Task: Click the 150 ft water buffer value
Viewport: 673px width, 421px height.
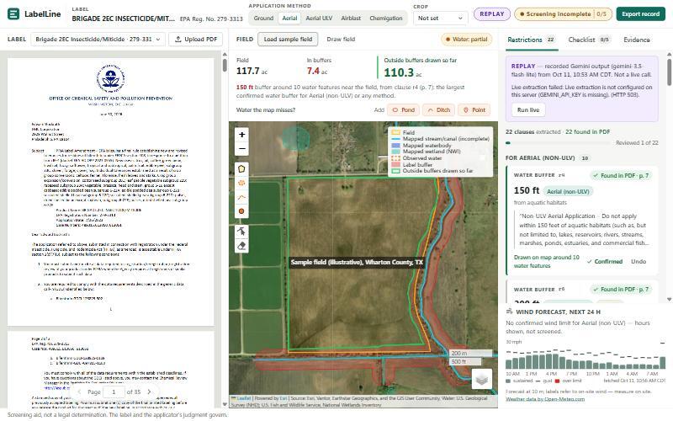Action: (527, 190)
